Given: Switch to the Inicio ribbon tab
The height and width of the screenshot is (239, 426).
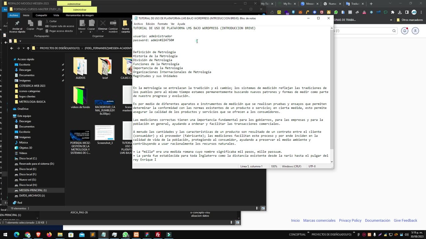Looking at the screenshot, I should 26,15.
